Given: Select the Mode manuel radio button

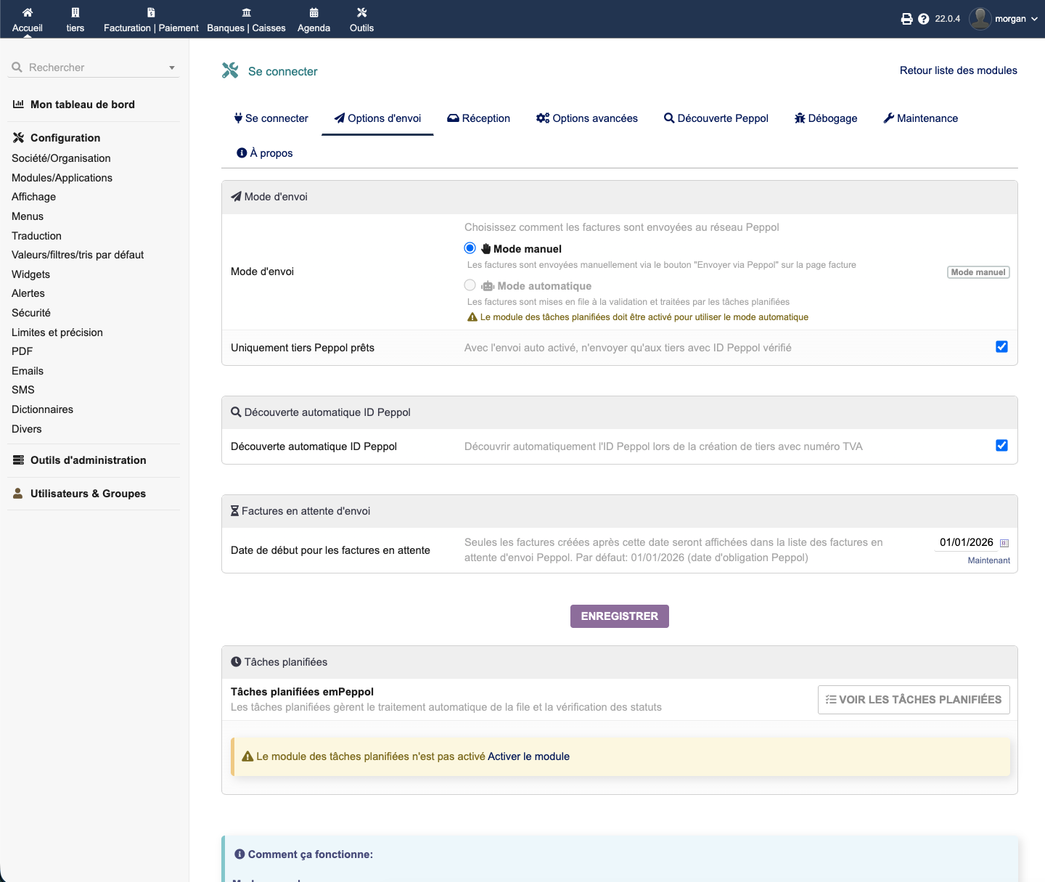Looking at the screenshot, I should [470, 248].
